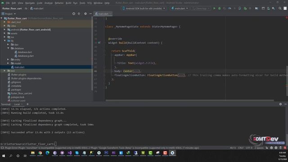
Task: Collapse the lib folder in project tree
Action: [4, 41]
